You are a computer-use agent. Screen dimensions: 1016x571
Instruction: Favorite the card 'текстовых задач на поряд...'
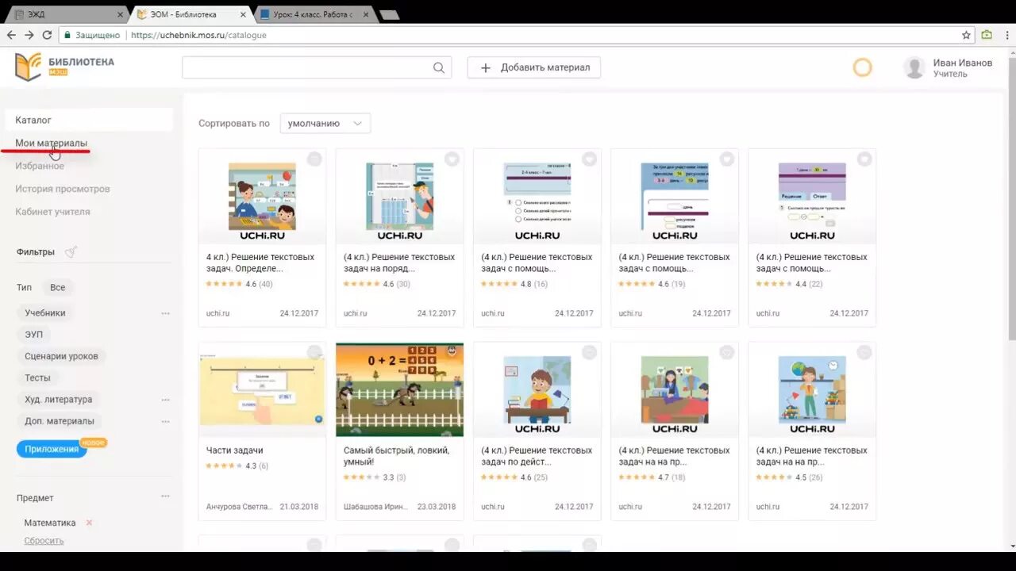pyautogui.click(x=452, y=159)
